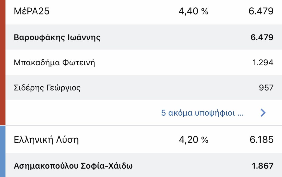Select the 957 votes of Σιδέρης Γεώργιος
282x177 pixels.
(x=266, y=88)
